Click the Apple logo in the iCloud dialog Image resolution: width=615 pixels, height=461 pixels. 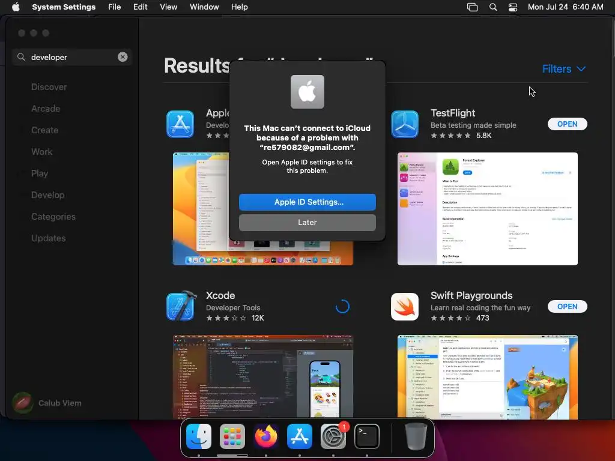[307, 92]
